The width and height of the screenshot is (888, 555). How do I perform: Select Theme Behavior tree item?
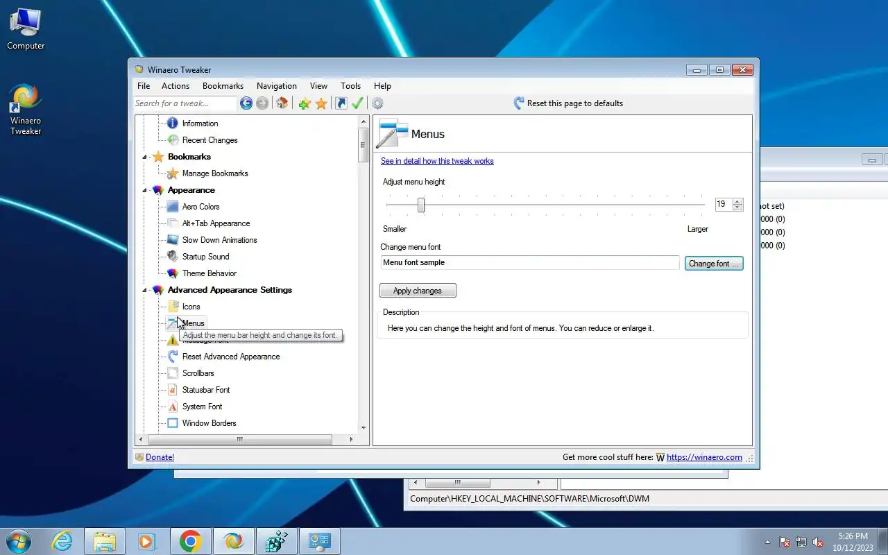(x=210, y=273)
